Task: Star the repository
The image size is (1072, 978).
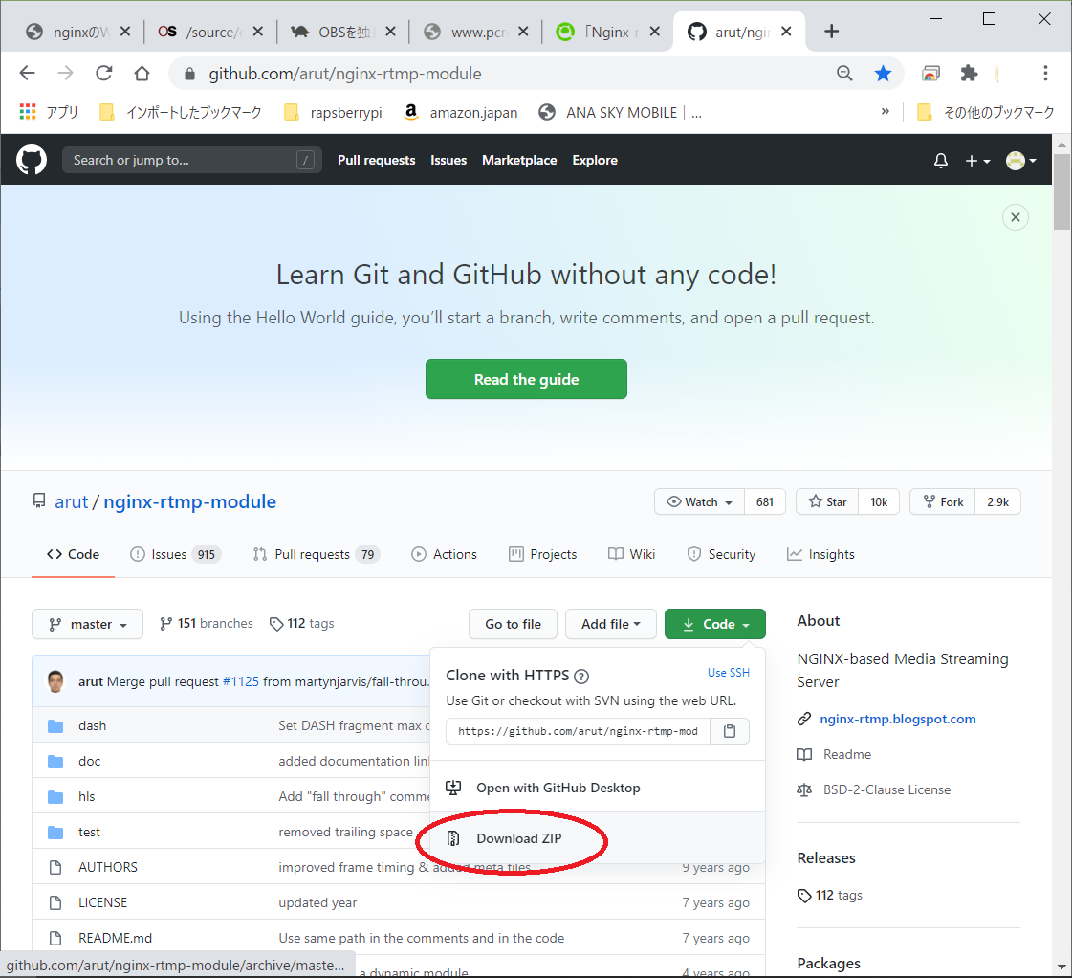Action: point(828,502)
